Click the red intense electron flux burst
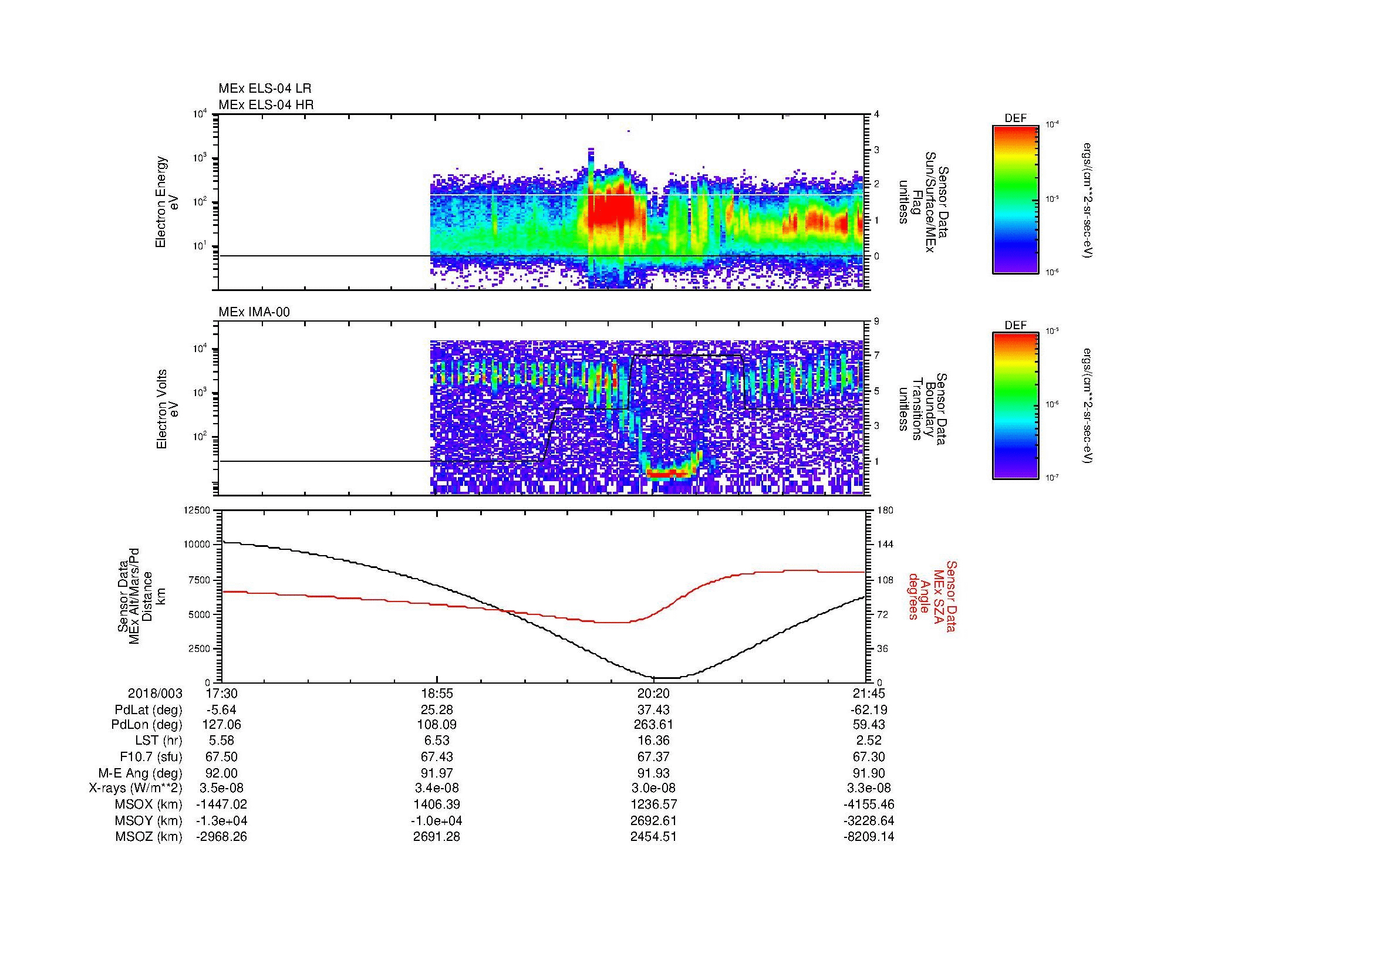 coord(611,209)
